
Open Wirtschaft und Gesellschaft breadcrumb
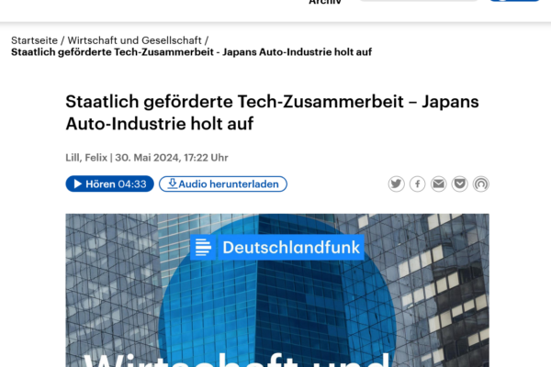click(x=135, y=40)
